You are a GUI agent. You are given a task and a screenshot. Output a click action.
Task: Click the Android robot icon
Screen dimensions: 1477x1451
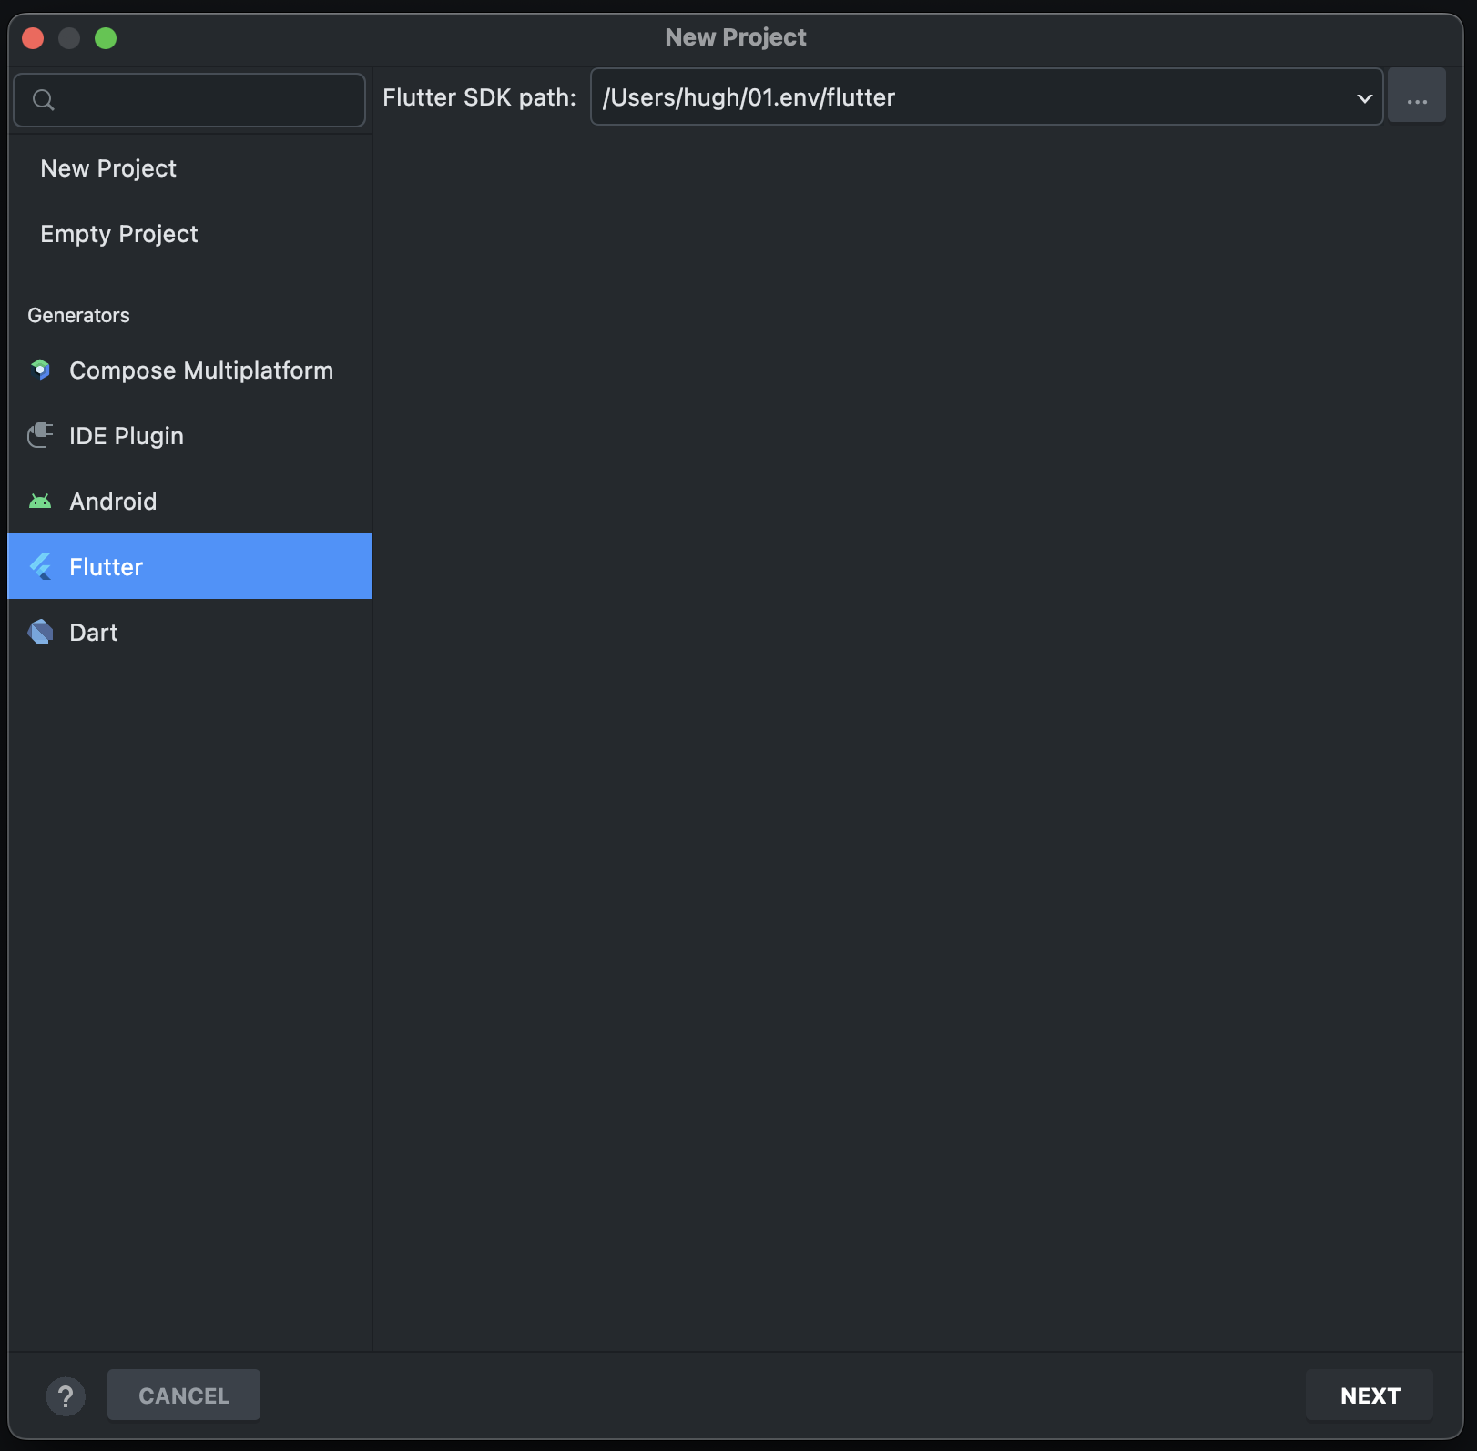coord(40,501)
